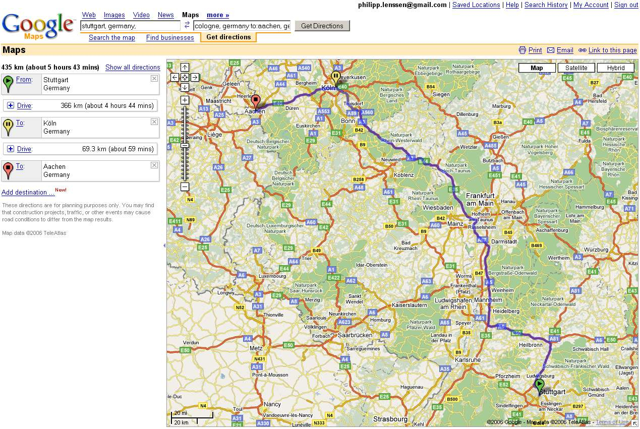Remove the Köln destination with its X

click(154, 122)
